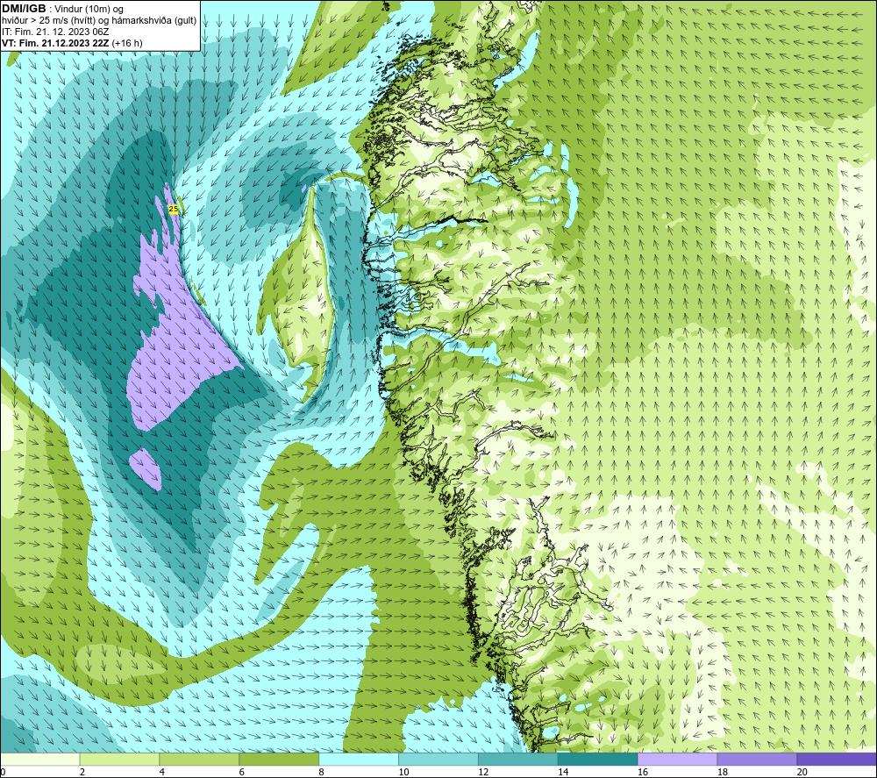Viewport: 877px width, 778px height.
Task: Select the 0-2 m/s pale color swatch
Action: tap(40, 759)
